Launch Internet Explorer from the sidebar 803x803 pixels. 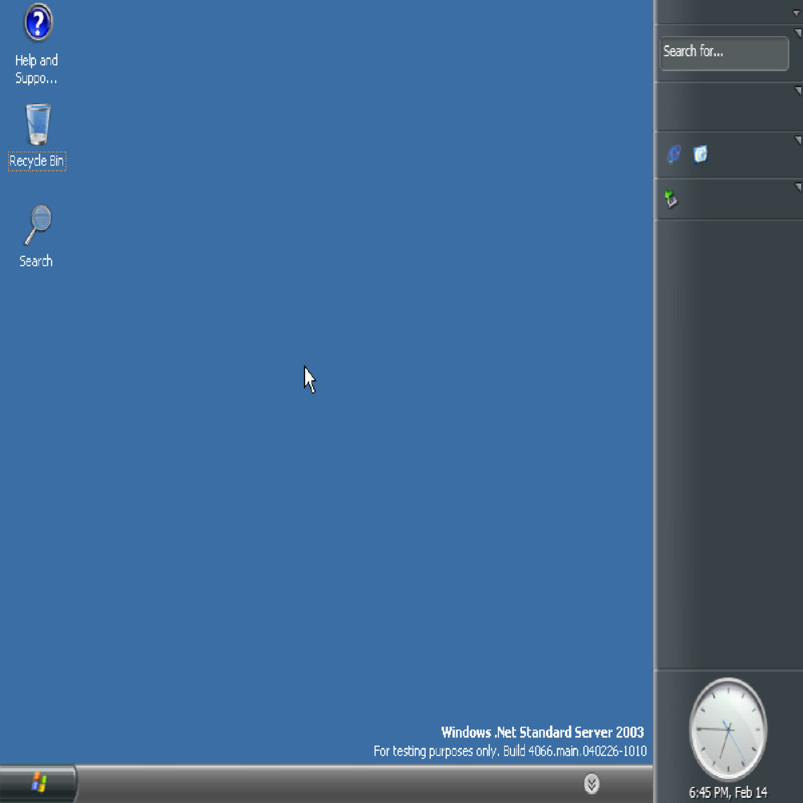[673, 155]
